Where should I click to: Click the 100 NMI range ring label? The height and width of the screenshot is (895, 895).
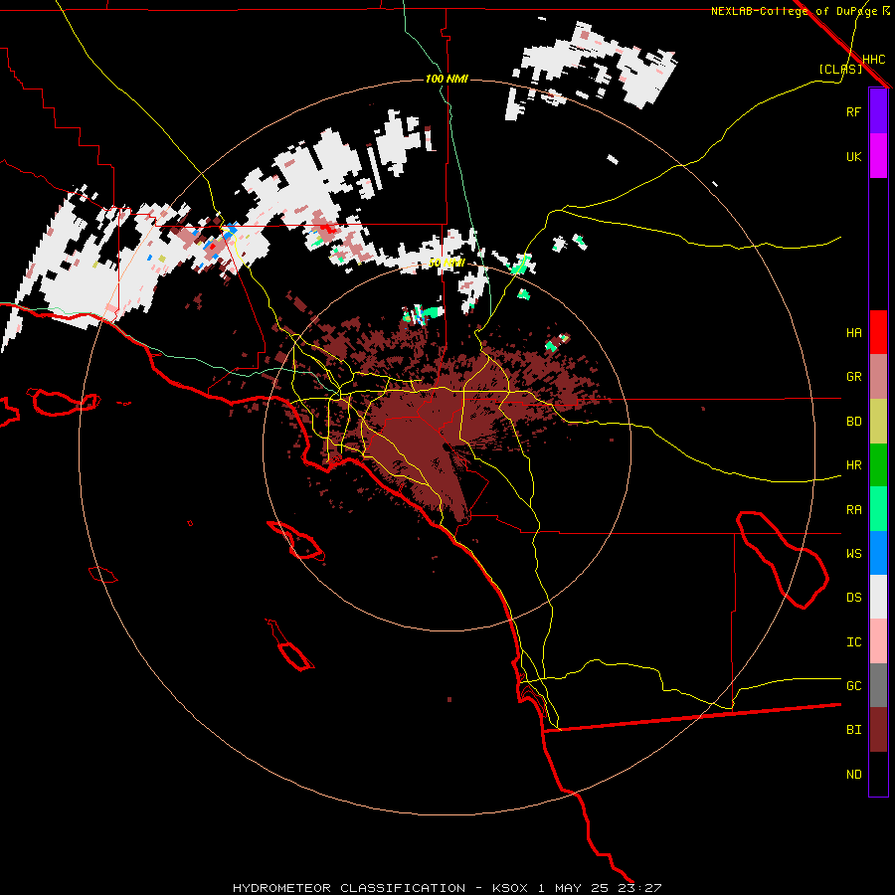(x=447, y=79)
